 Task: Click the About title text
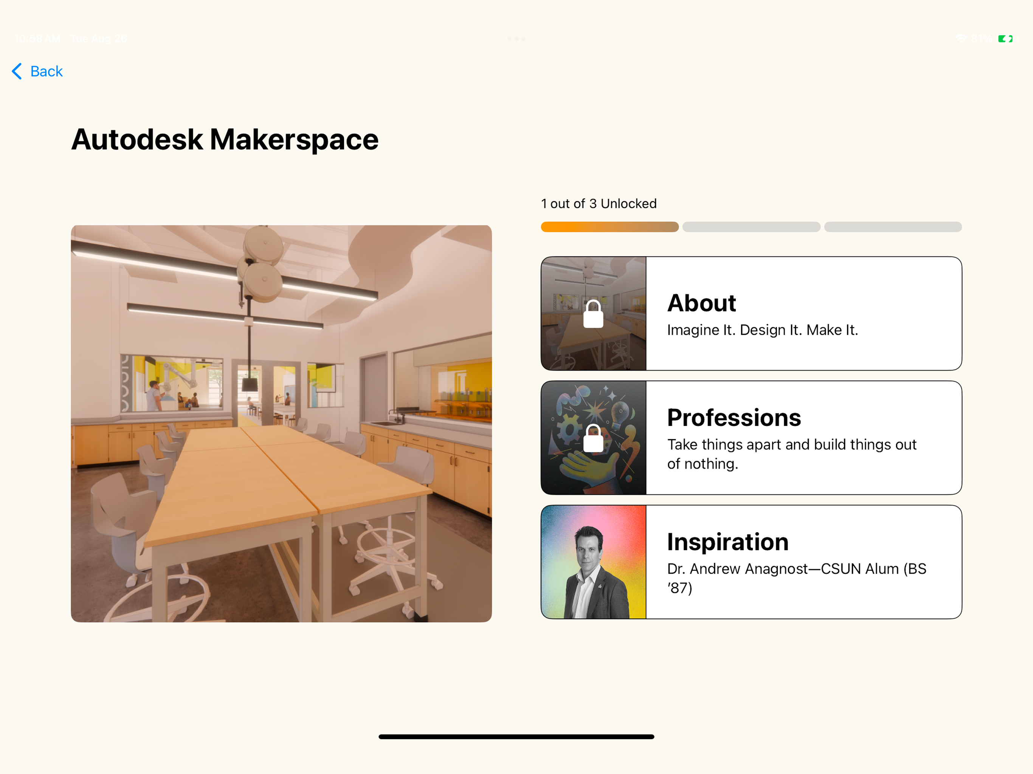(701, 303)
